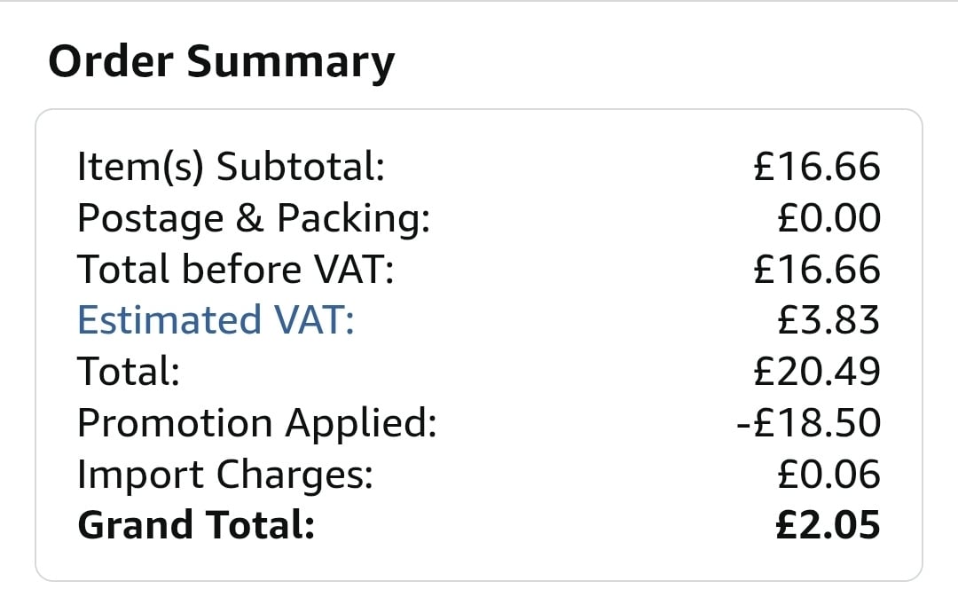Click the word Applied in Promotion row
This screenshot has height=597, width=958.
360,423
